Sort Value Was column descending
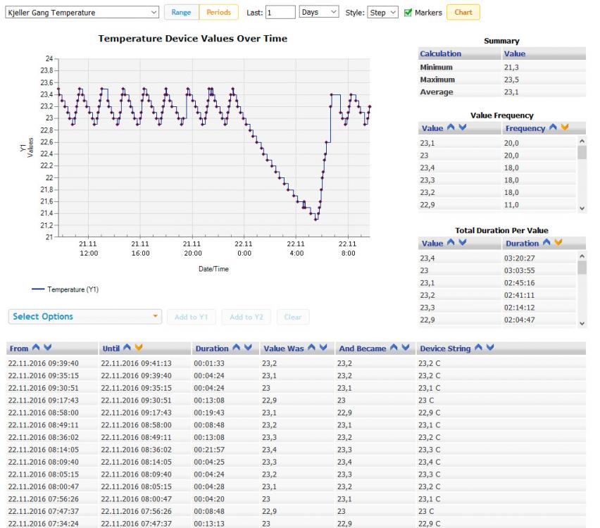 (323, 348)
